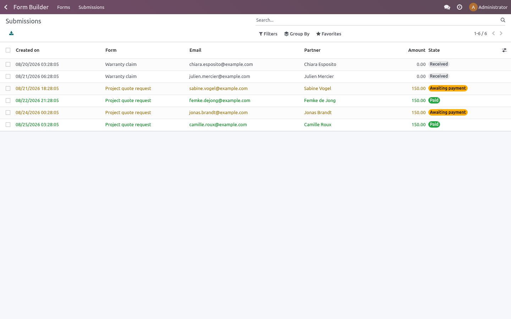Click chiara.esposito@example.com email cell
The image size is (511, 319).
pyautogui.click(x=221, y=65)
